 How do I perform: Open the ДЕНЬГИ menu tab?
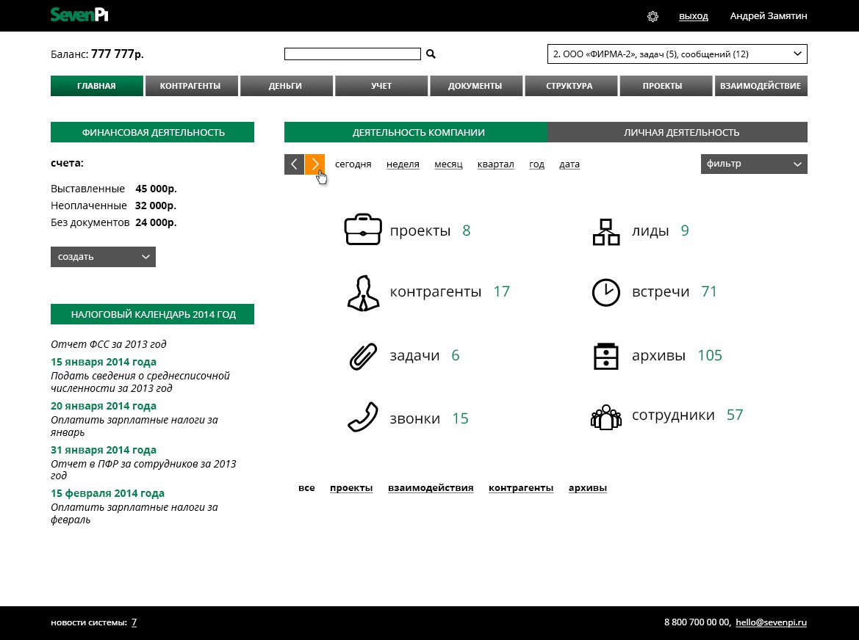(285, 86)
